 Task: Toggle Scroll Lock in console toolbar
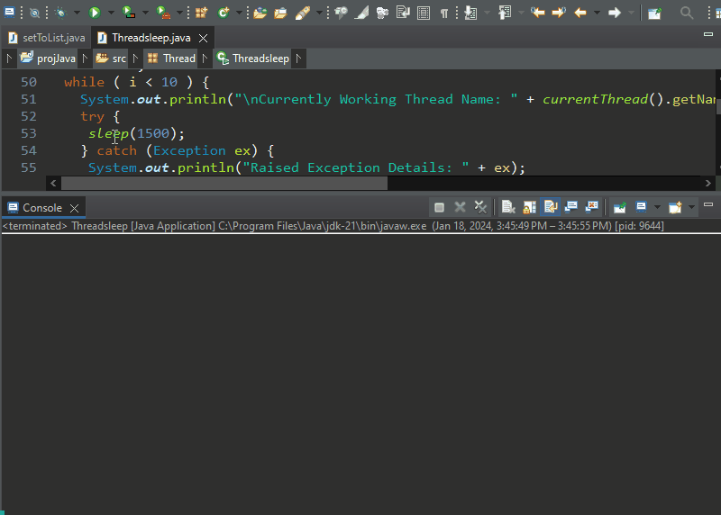click(529, 207)
